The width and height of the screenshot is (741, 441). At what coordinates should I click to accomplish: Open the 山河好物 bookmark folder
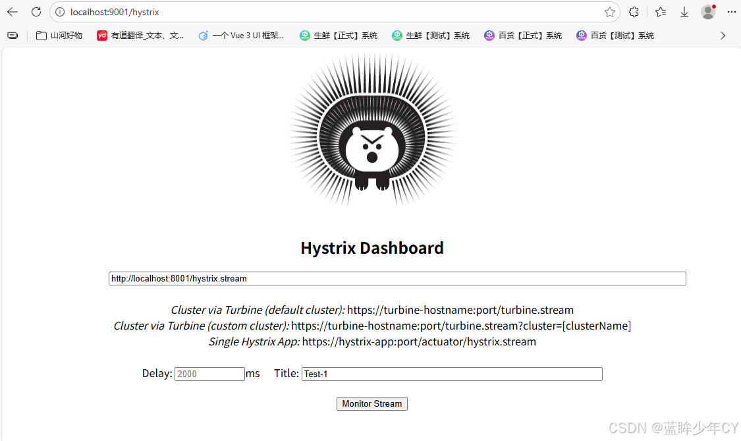[59, 36]
